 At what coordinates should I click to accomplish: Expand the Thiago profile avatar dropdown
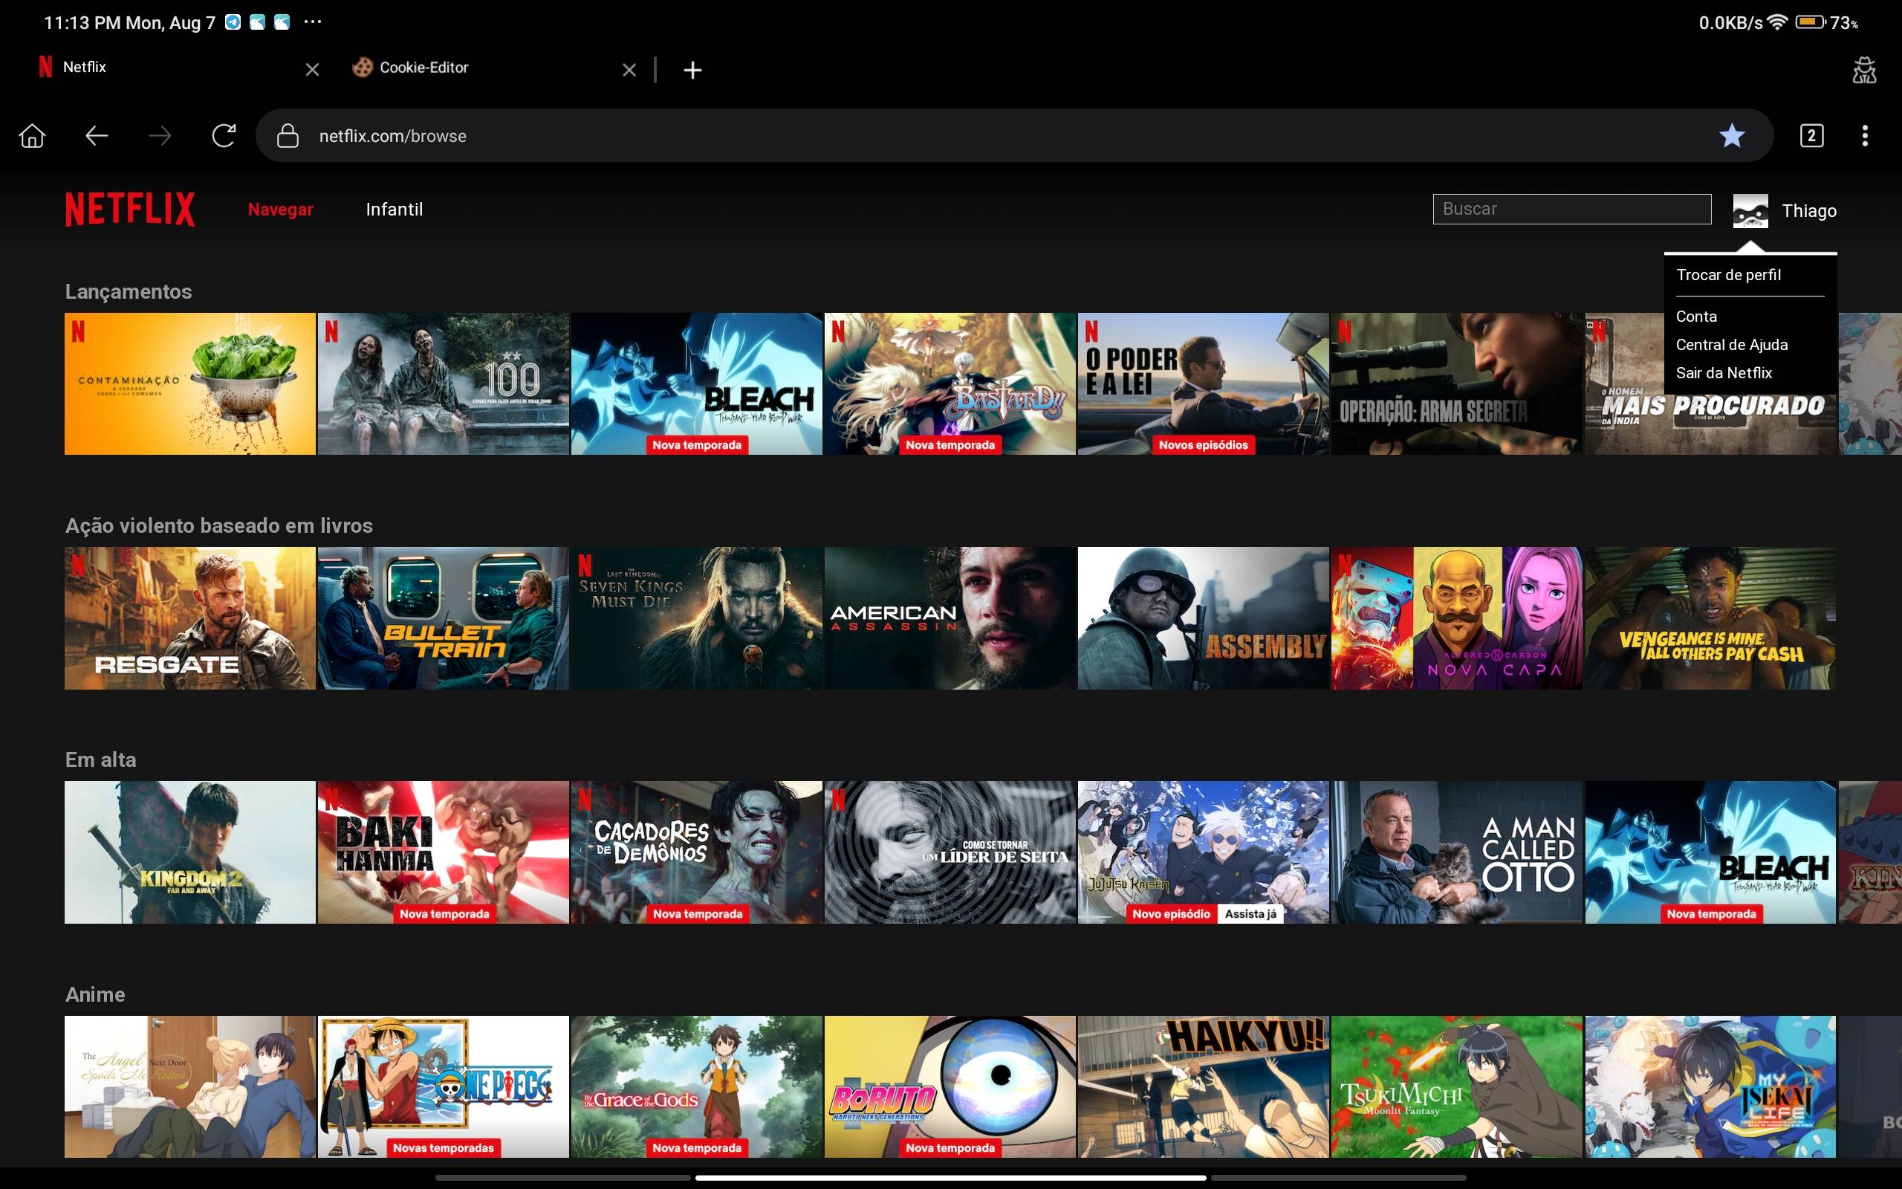point(1750,211)
